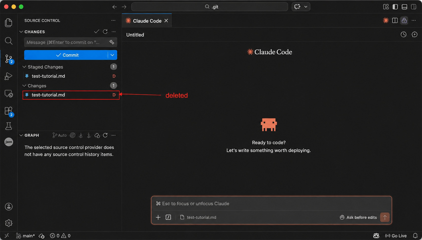Open problems errors and warnings indicator

click(60, 236)
